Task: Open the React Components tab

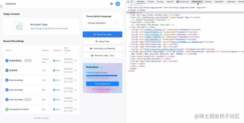Action: pos(183,2)
